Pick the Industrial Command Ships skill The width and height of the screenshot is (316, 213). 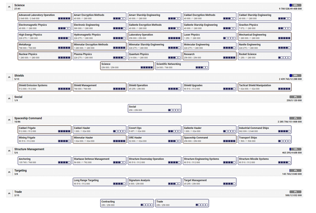(265, 130)
